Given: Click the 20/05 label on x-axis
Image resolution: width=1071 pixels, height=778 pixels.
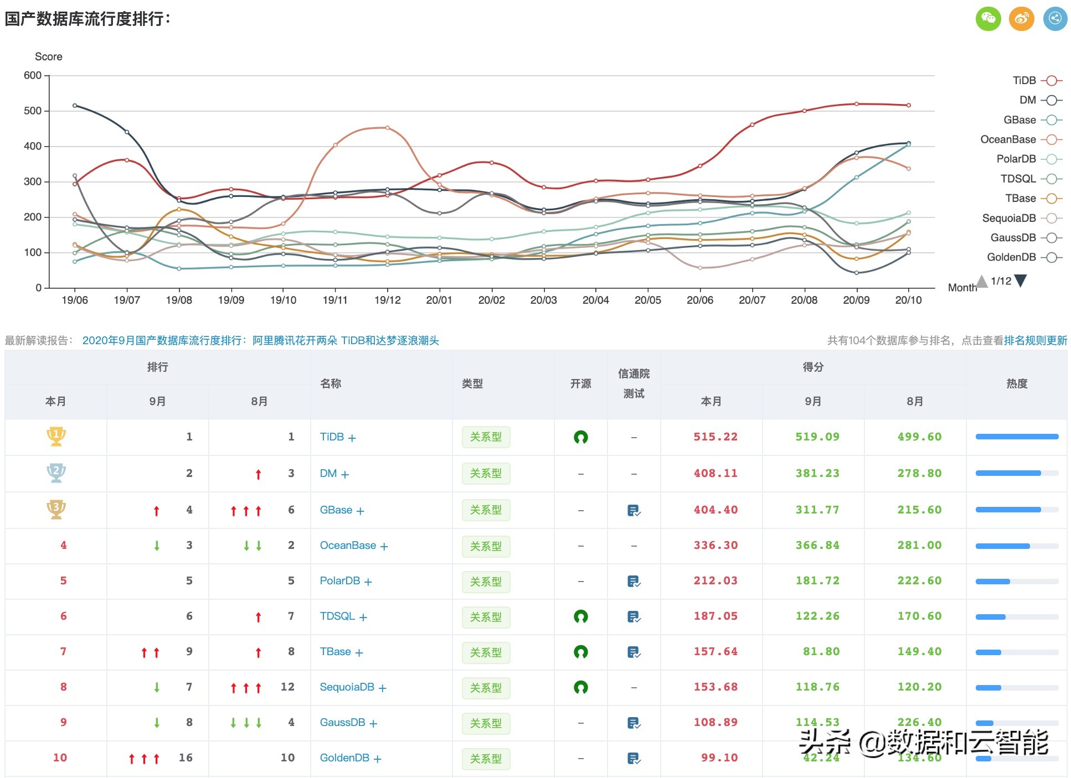Looking at the screenshot, I should click(647, 300).
